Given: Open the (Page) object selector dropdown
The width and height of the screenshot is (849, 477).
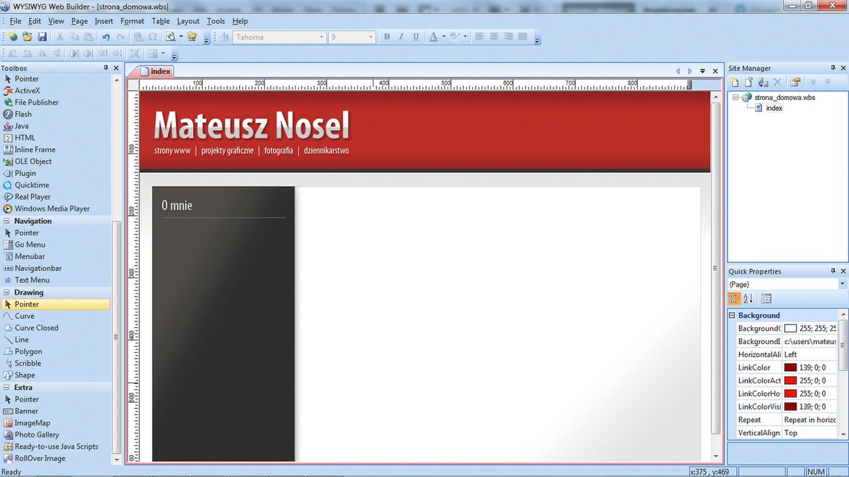Looking at the screenshot, I should tap(842, 284).
